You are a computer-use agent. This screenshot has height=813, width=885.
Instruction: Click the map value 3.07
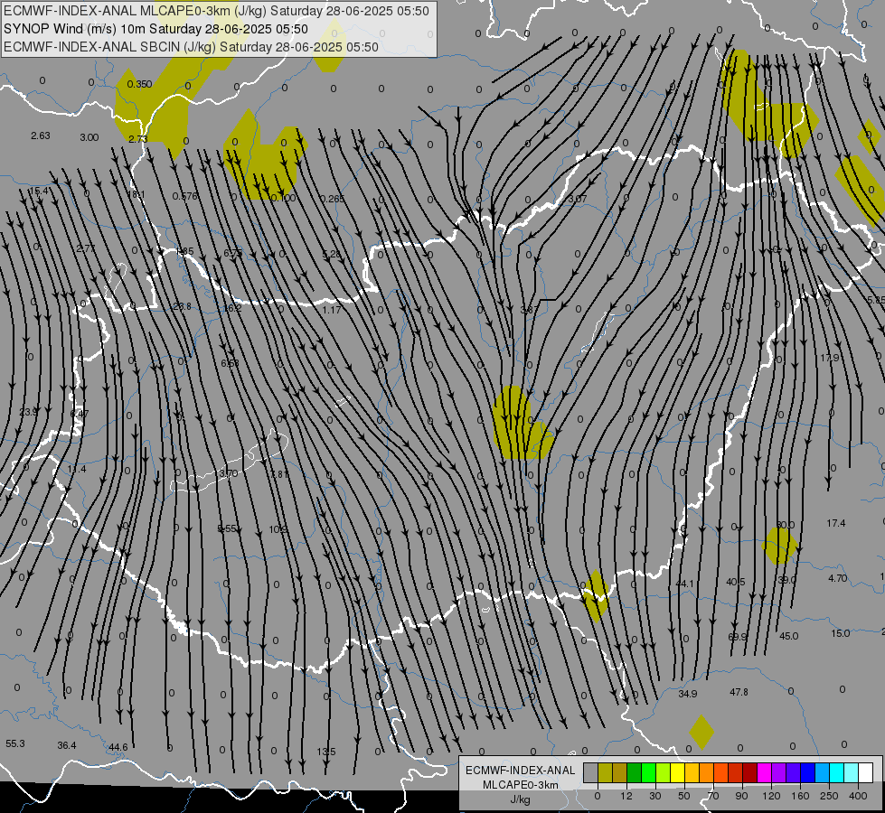click(x=578, y=199)
